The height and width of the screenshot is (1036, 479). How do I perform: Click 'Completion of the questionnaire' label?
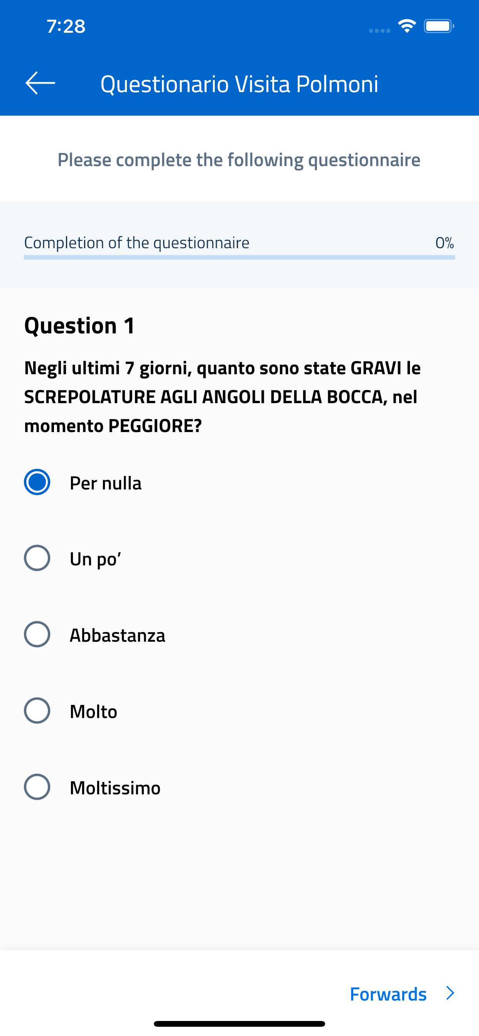pos(137,242)
